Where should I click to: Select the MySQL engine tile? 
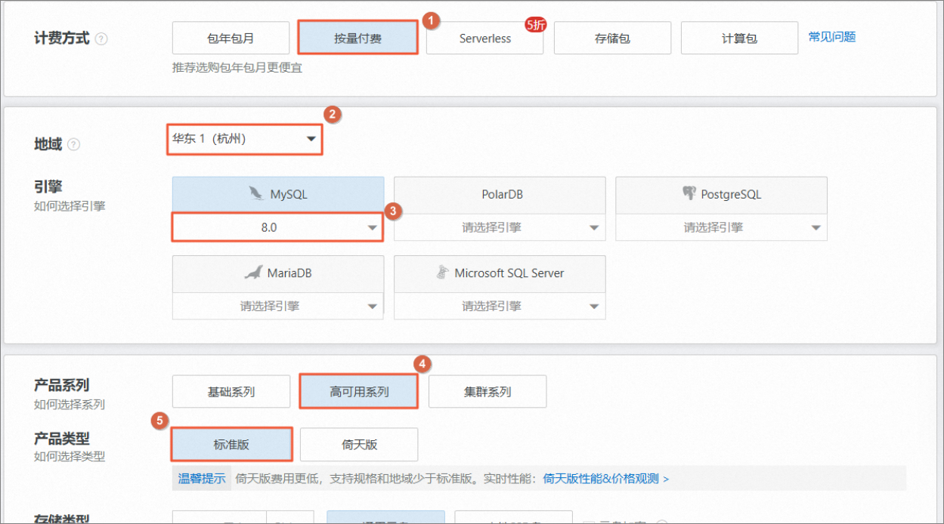pyautogui.click(x=277, y=194)
